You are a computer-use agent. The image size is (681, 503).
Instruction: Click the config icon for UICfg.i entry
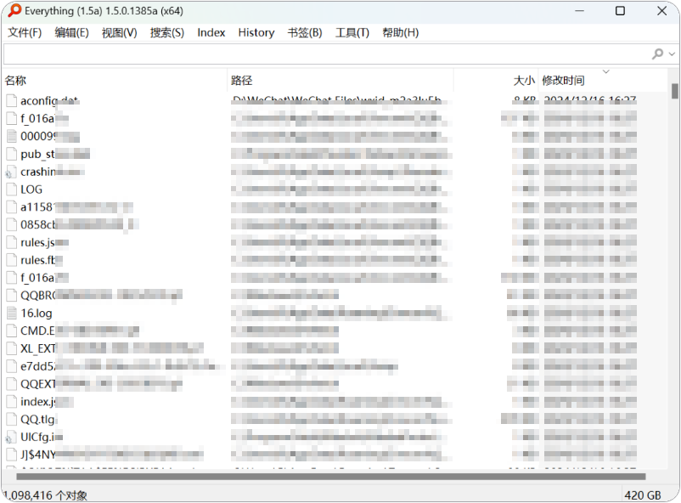[x=12, y=437]
